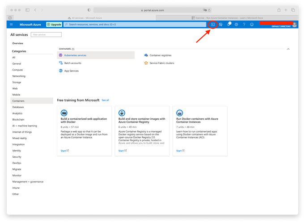Select the Intune category
The width and height of the screenshot is (305, 223).
coord(16,188)
